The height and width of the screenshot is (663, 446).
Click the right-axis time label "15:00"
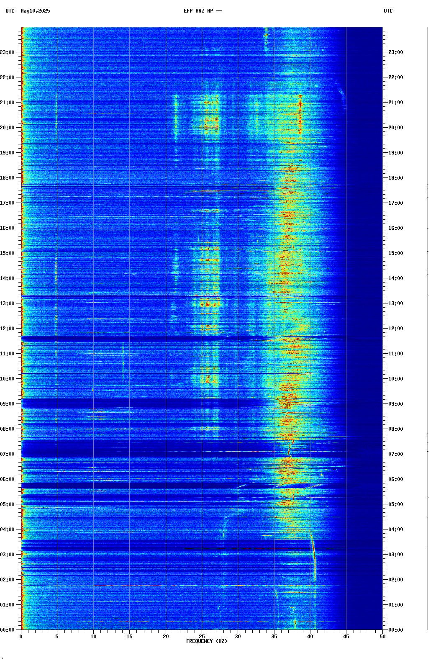[396, 253]
